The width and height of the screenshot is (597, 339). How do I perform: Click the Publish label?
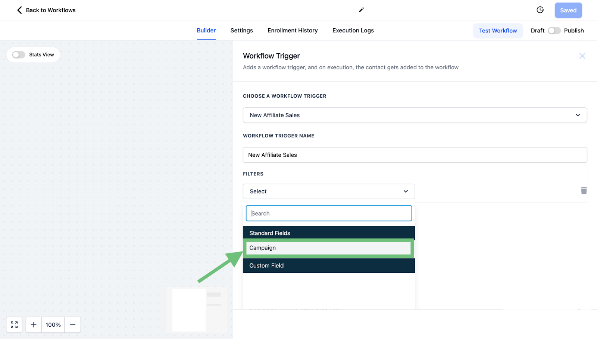tap(574, 31)
